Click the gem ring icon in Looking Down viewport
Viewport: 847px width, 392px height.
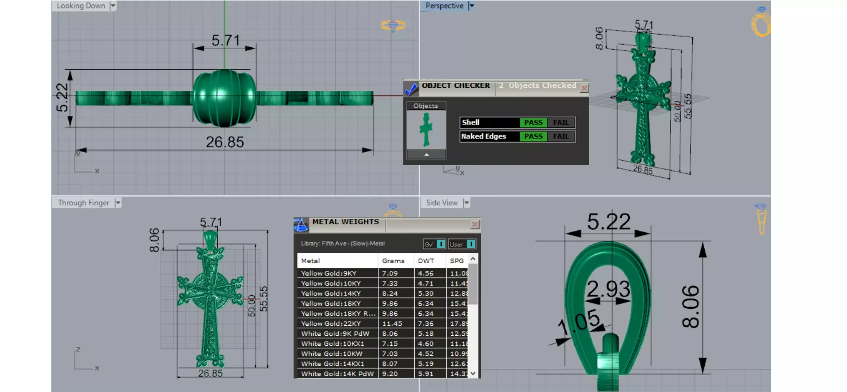click(393, 25)
